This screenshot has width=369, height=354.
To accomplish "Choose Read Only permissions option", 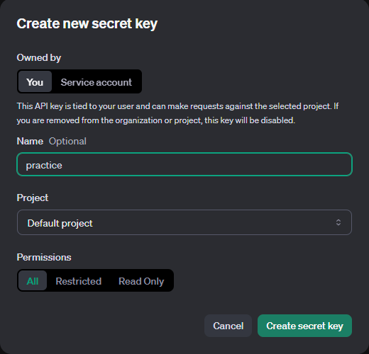I will pyautogui.click(x=141, y=281).
